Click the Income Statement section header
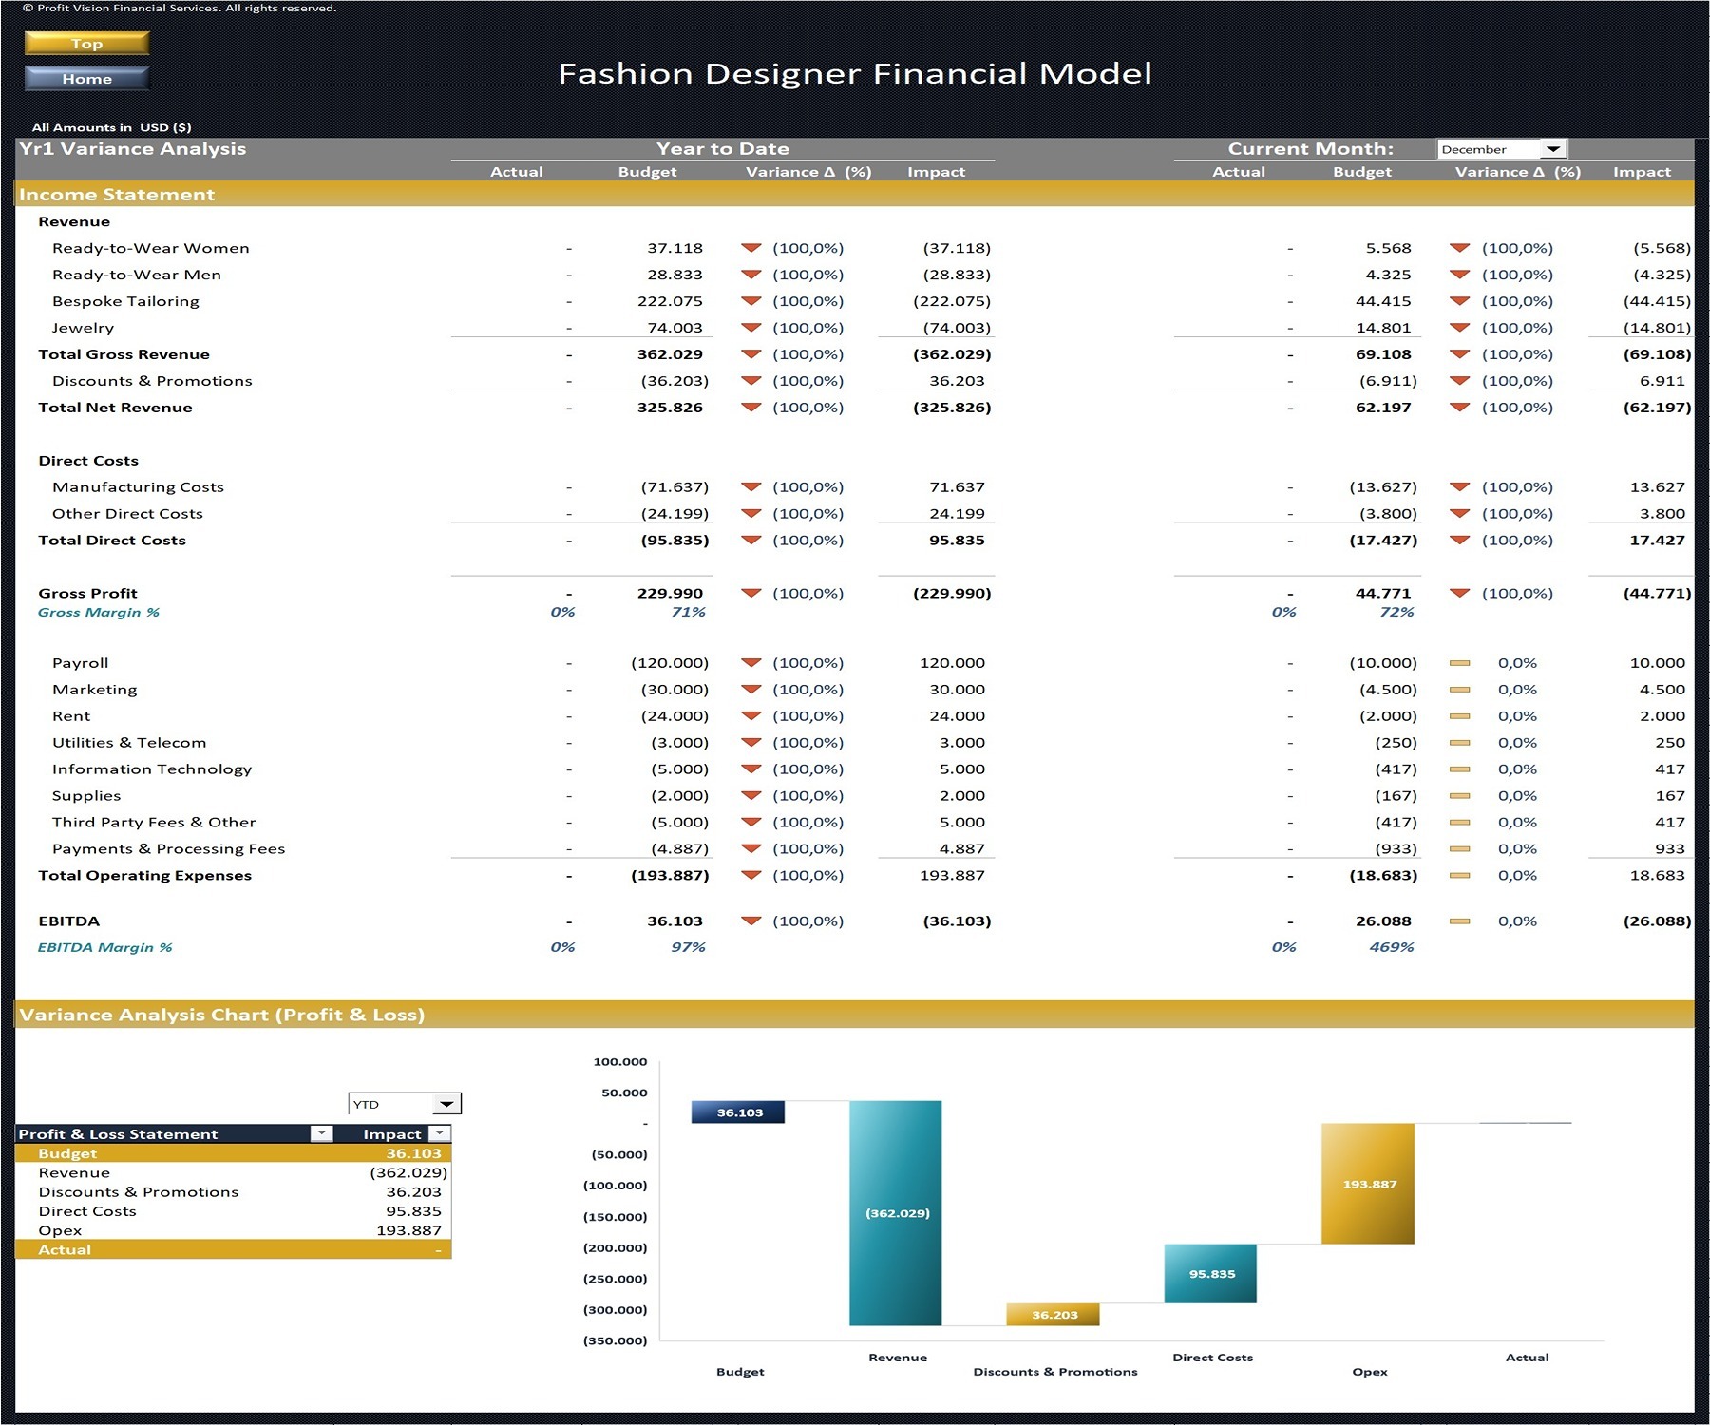 click(x=855, y=194)
